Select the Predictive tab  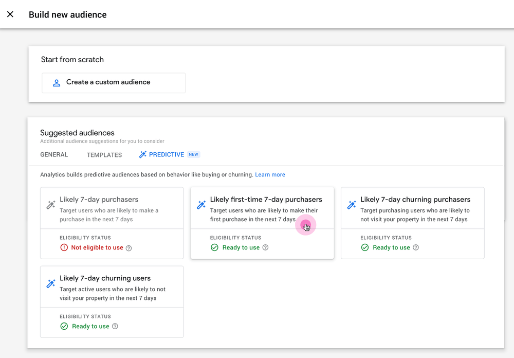pyautogui.click(x=167, y=155)
